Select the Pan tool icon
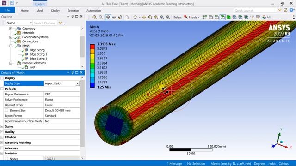Image resolution: width=296 pixels, height=166 pixels. (144, 18)
